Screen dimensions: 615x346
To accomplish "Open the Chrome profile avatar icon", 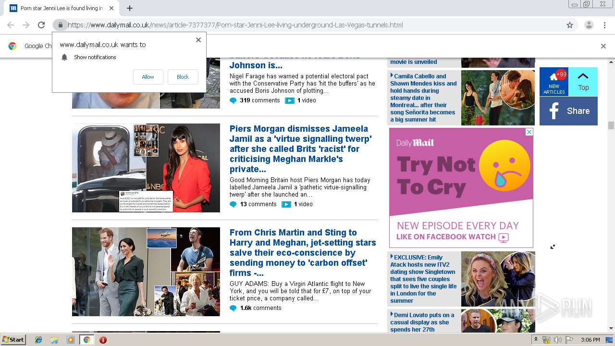I will click(x=589, y=25).
